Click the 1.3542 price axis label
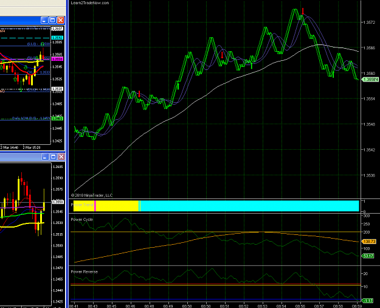 tap(369, 150)
